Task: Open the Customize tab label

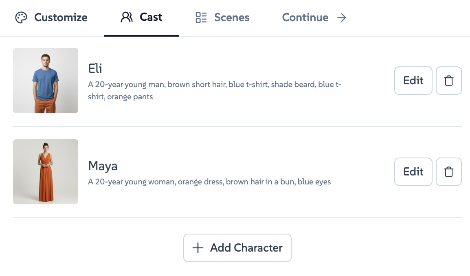Action: point(61,18)
